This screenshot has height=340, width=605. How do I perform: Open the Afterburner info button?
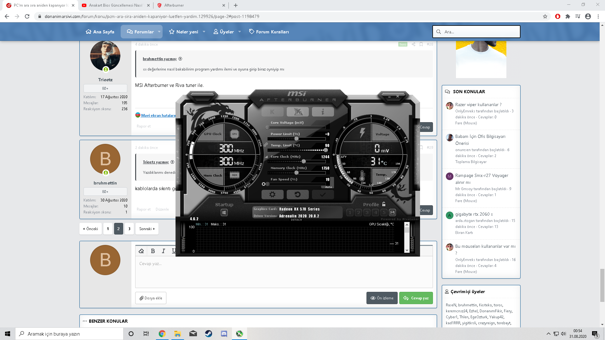pyautogui.click(x=323, y=111)
